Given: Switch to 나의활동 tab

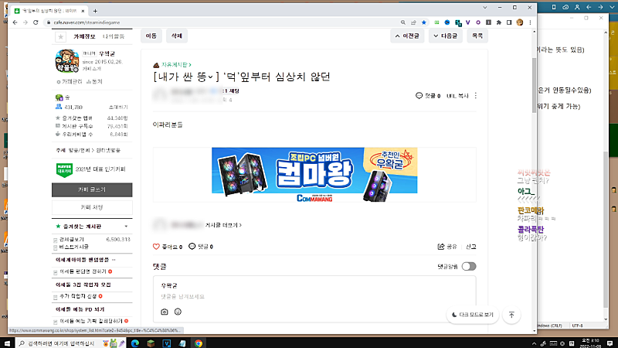Looking at the screenshot, I should click(114, 36).
